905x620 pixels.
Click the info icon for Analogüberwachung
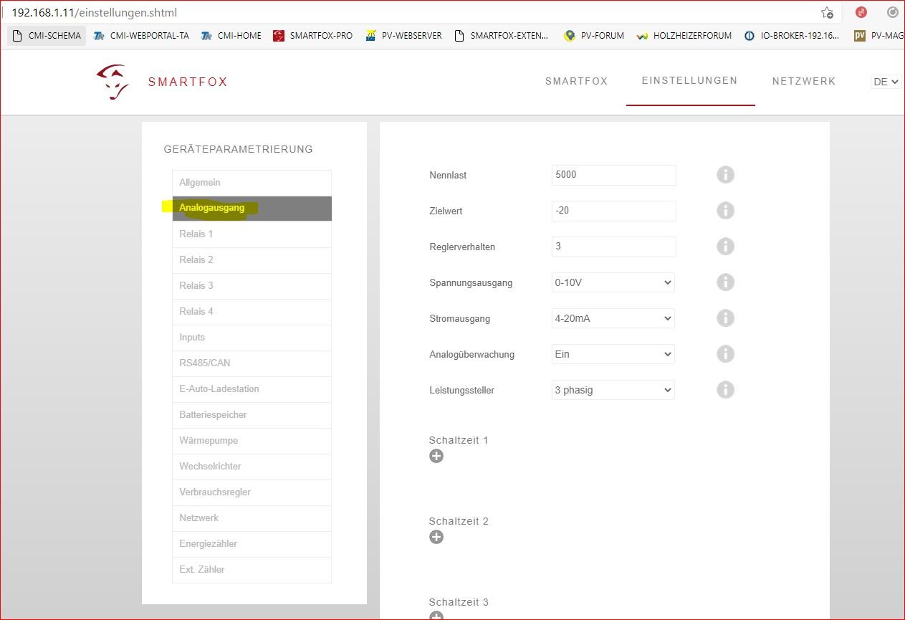725,354
